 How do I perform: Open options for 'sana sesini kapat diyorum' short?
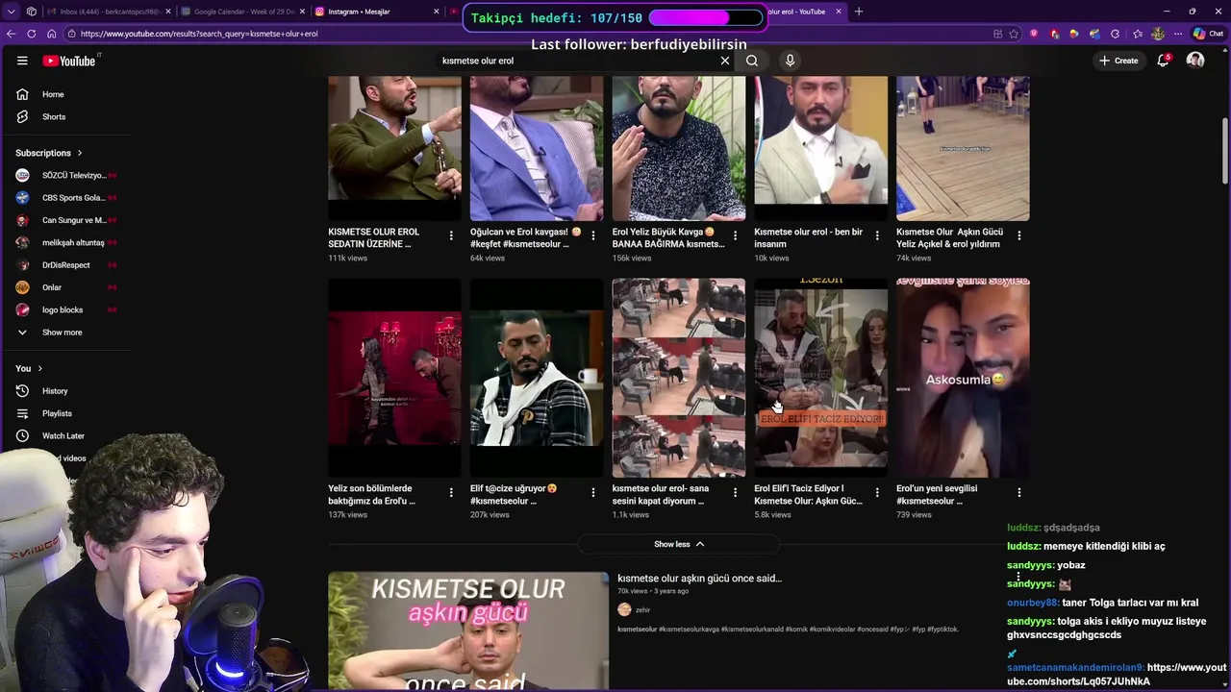tap(735, 492)
